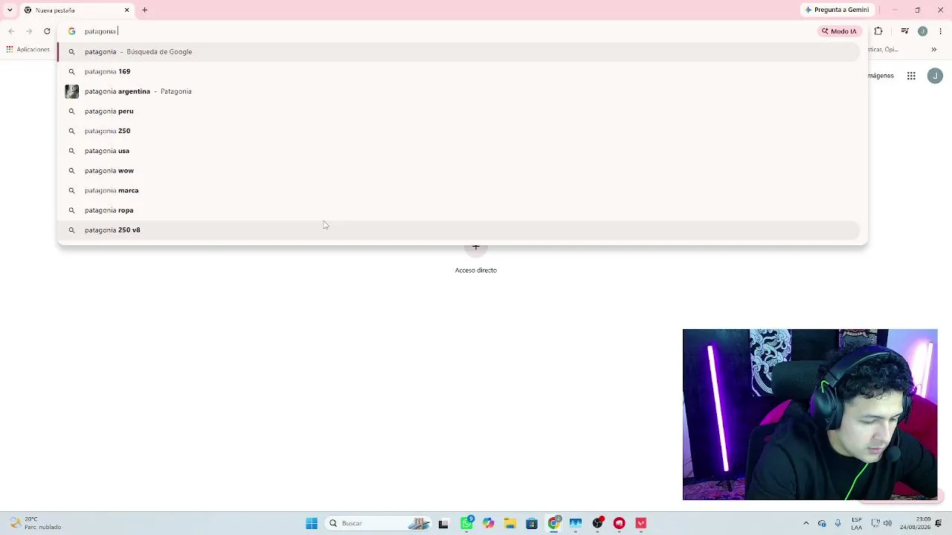Screen dimensions: 952x535
Task: Open File Explorer from the taskbar
Action: click(x=509, y=523)
